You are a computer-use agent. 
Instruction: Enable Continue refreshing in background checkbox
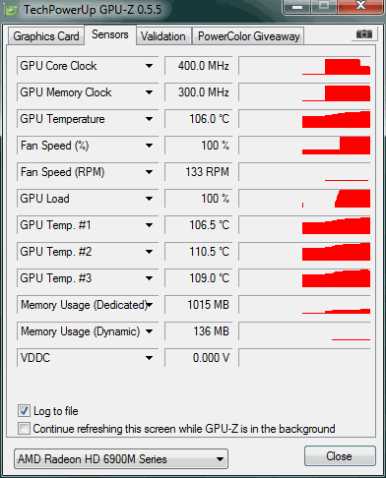(24, 429)
